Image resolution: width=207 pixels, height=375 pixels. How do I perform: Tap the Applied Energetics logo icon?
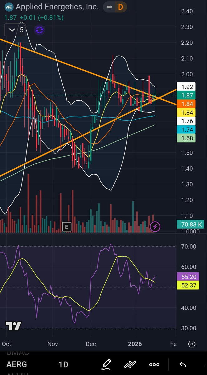[9, 7]
